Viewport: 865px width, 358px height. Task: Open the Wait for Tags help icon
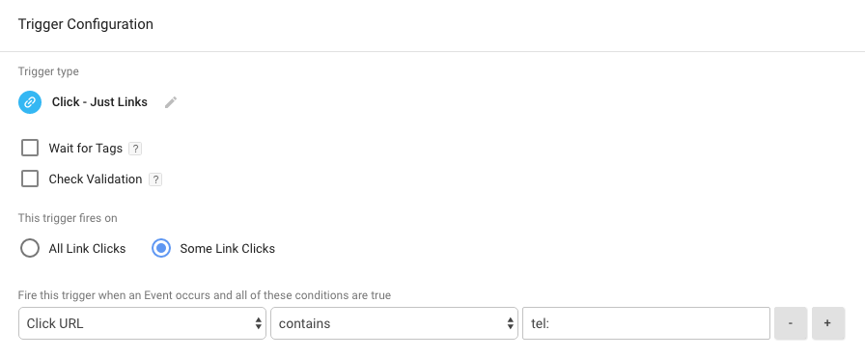click(135, 149)
